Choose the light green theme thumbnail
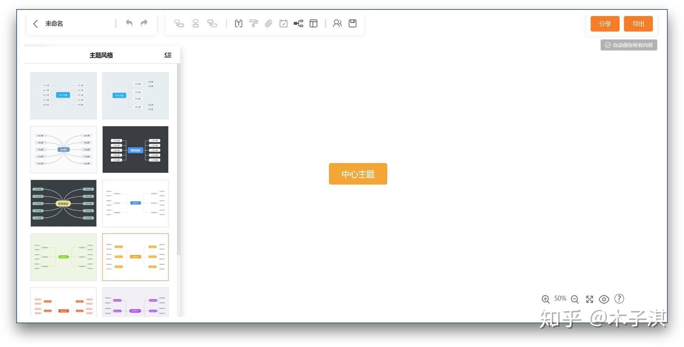Viewport: 684px width, 347px height. coord(63,257)
